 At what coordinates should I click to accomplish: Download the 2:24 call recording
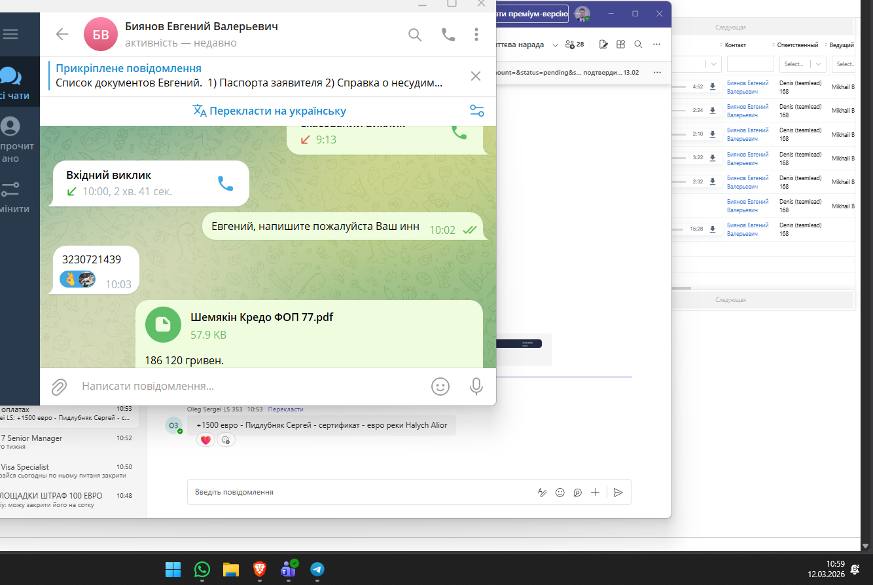pos(713,110)
